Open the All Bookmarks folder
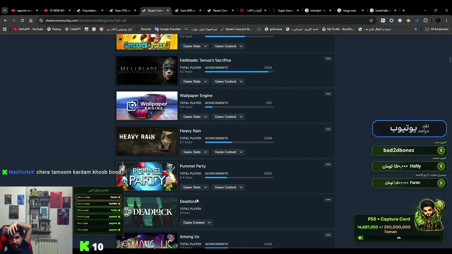The width and height of the screenshot is (452, 254). tap(437, 29)
